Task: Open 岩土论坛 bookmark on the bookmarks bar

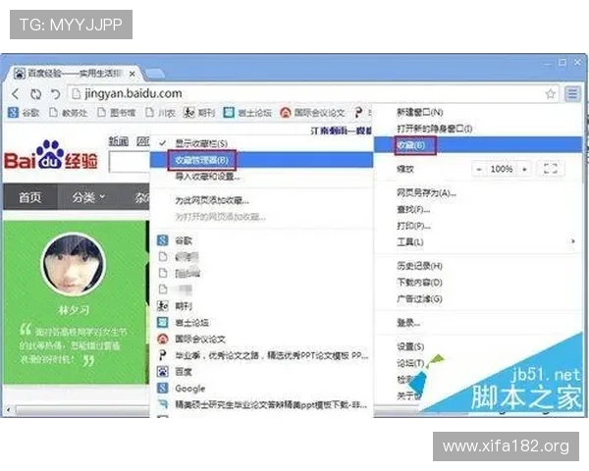Action: pos(247,112)
